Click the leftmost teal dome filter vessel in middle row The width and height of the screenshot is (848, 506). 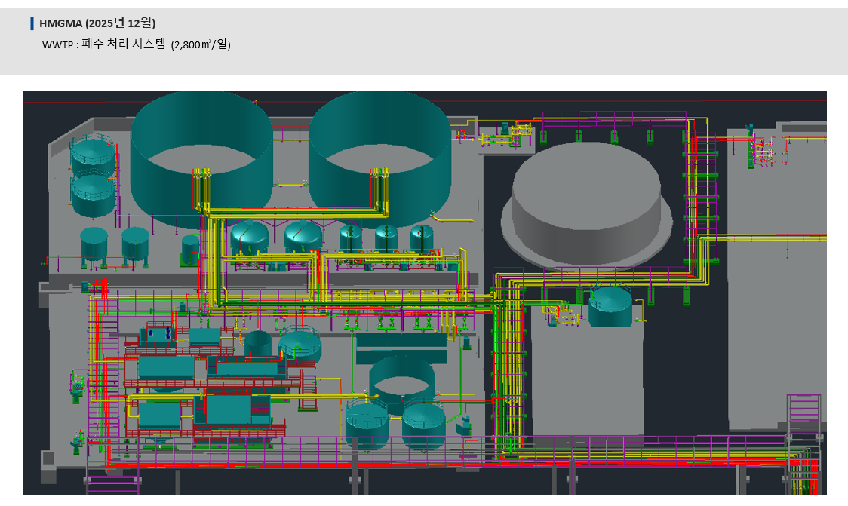click(x=249, y=238)
